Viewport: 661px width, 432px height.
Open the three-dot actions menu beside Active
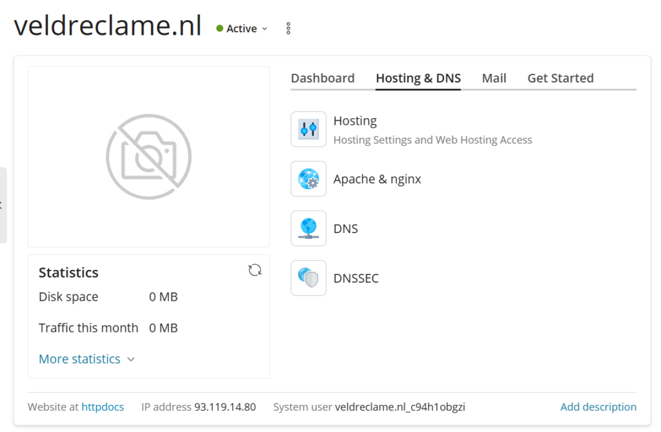click(x=287, y=28)
